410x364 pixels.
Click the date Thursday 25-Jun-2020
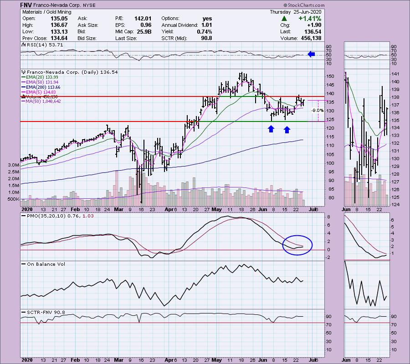[x=296, y=12]
